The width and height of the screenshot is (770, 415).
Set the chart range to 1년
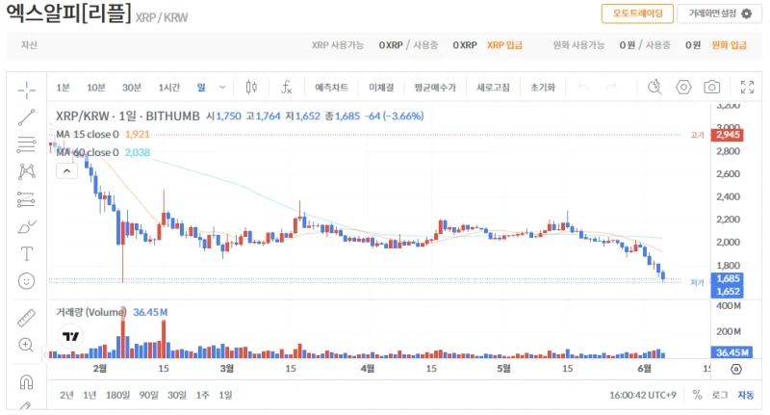click(x=90, y=395)
